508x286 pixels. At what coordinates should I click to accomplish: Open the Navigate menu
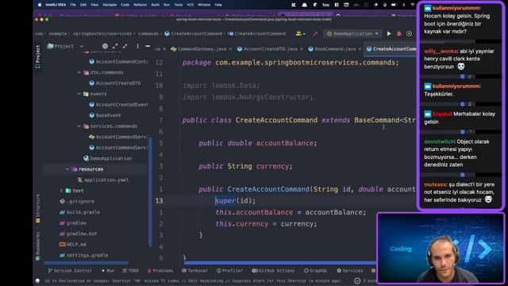coord(110,5)
